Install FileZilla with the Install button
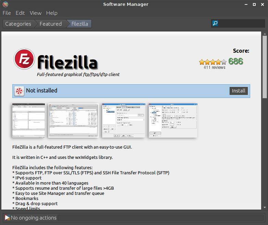This screenshot has height=225, width=268. tap(239, 91)
